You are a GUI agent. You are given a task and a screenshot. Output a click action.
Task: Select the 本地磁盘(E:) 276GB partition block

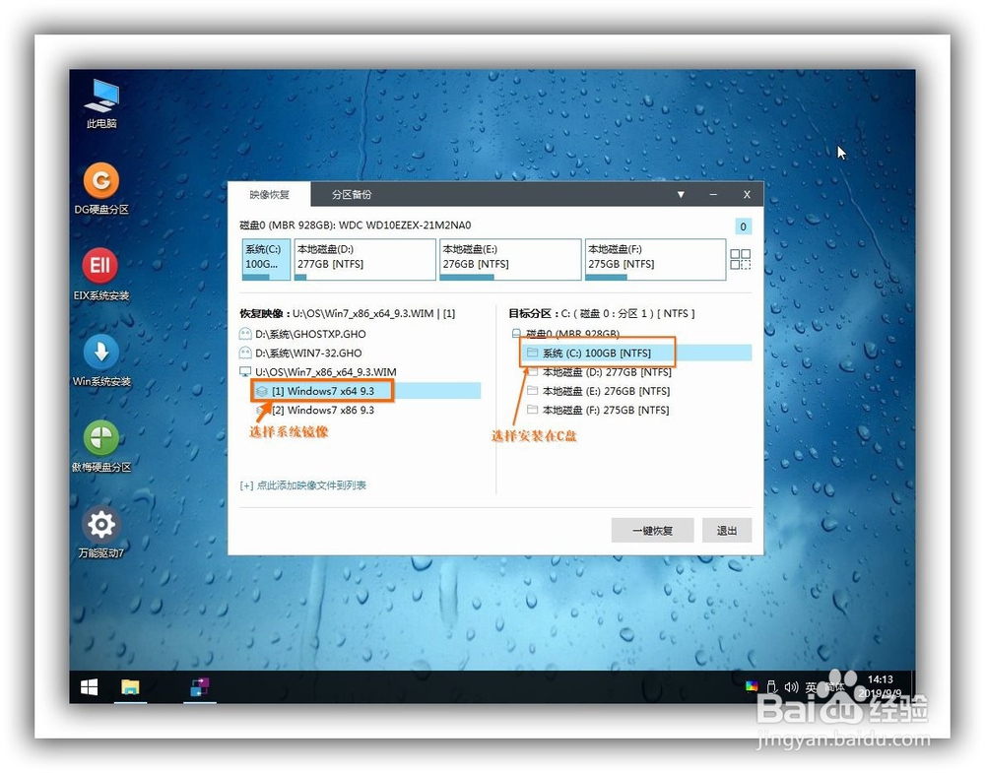(x=510, y=259)
